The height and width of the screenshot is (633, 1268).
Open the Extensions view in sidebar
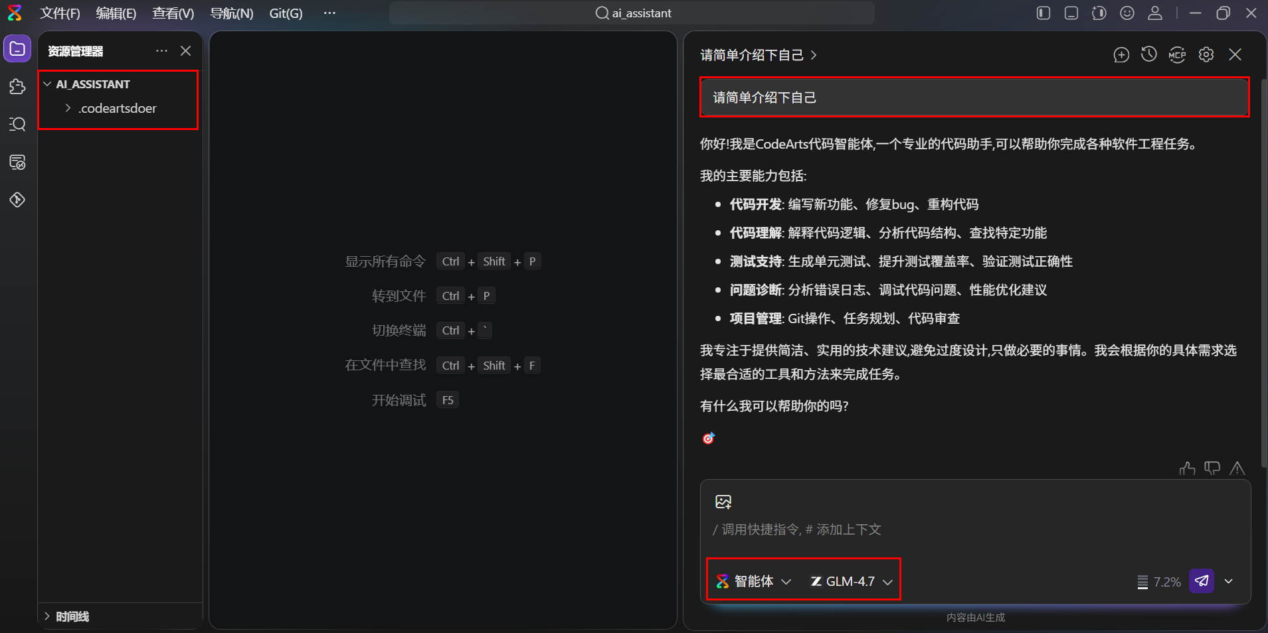click(17, 86)
